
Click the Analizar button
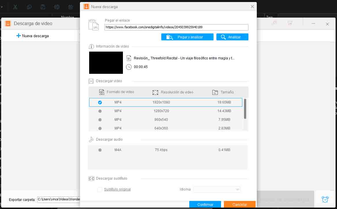tap(232, 37)
